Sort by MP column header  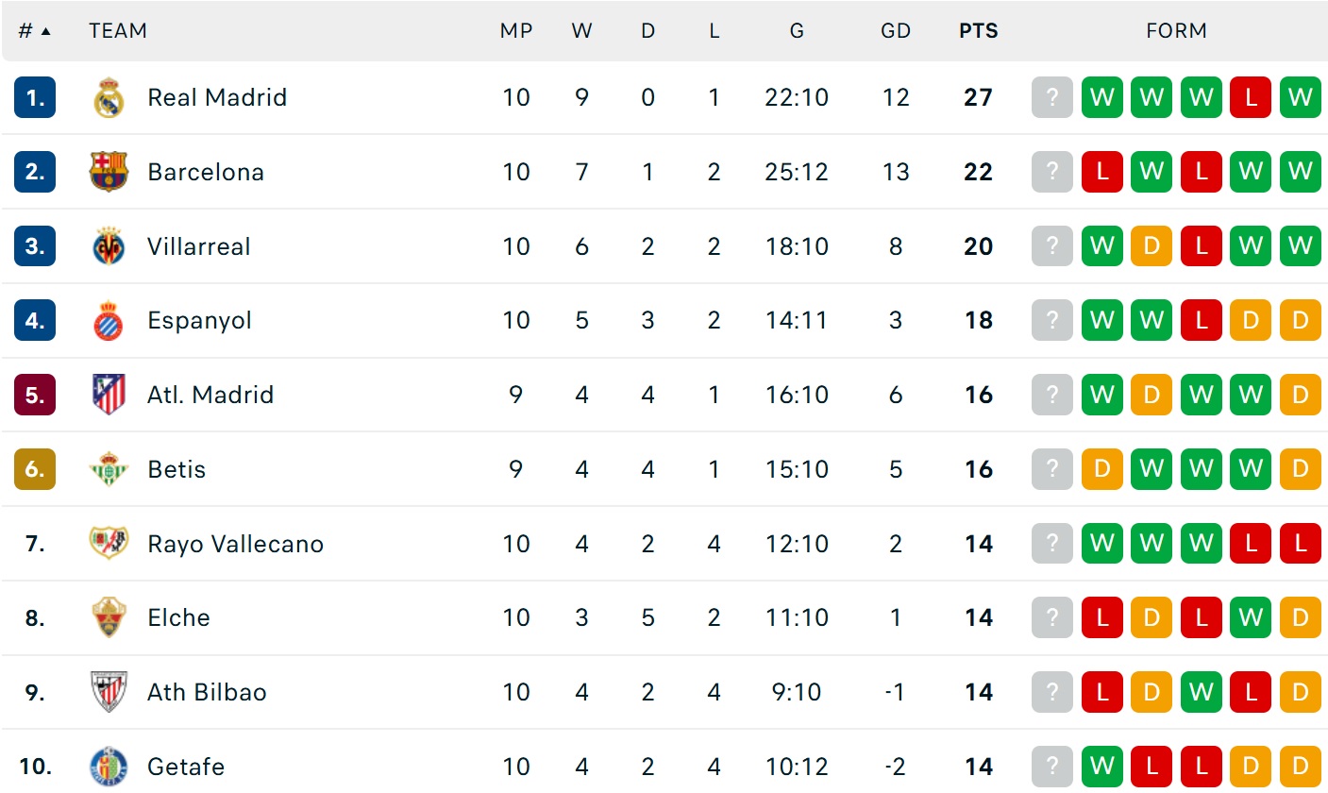click(515, 31)
